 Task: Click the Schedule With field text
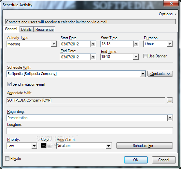point(32,74)
